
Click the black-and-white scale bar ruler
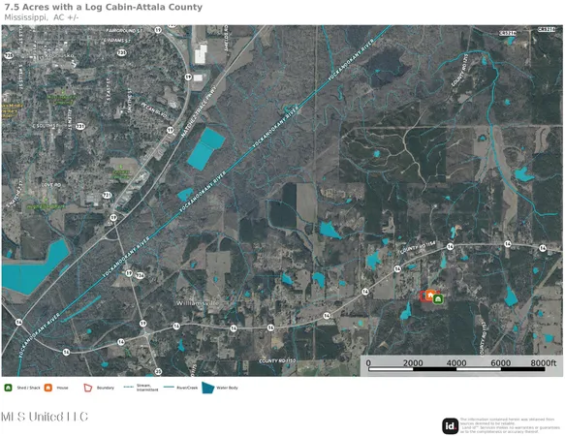tap(456, 369)
